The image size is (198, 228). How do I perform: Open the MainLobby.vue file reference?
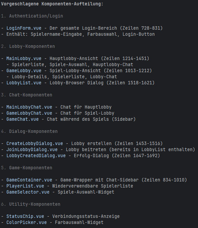pyautogui.click(x=24, y=58)
